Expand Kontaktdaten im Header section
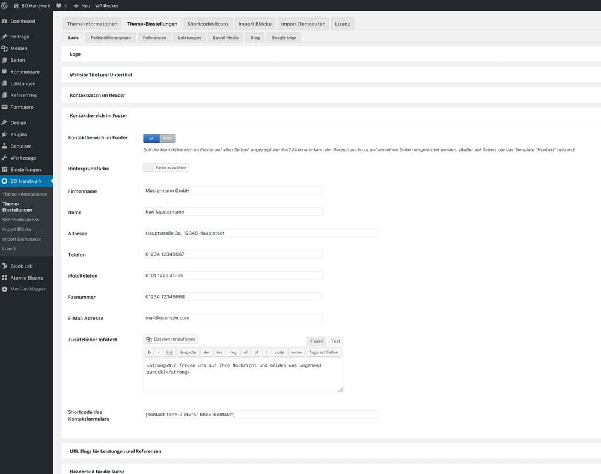 97,95
